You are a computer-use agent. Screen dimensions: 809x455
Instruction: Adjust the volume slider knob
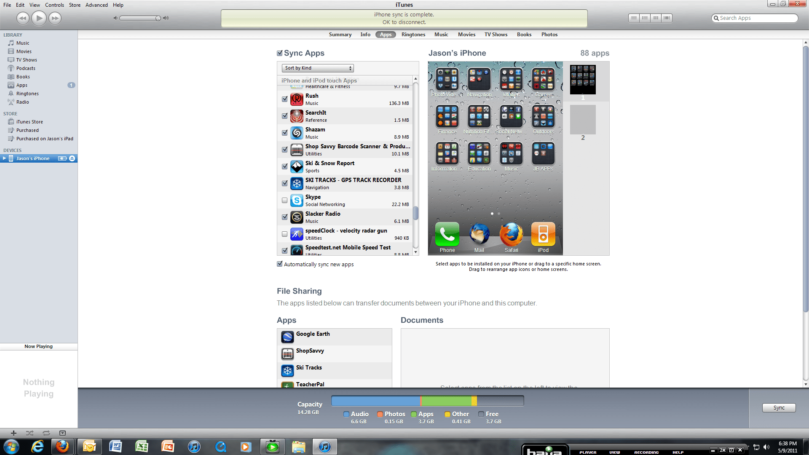click(158, 18)
